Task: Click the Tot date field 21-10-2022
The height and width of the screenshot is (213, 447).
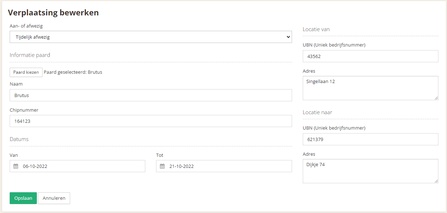Action: [x=224, y=166]
